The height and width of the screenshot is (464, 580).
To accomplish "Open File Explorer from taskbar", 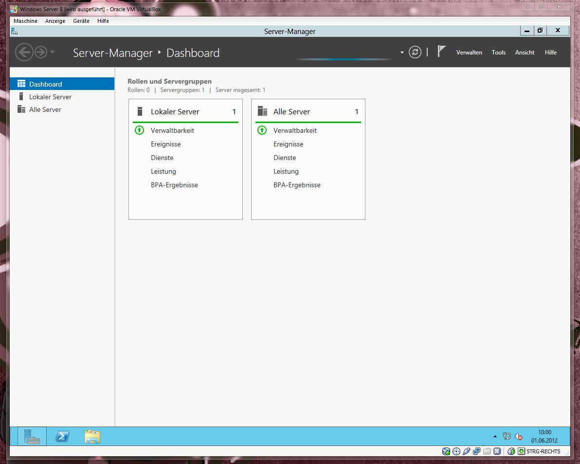I will [x=92, y=437].
